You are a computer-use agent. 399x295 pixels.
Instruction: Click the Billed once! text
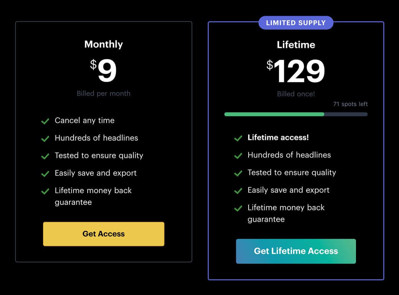click(296, 94)
